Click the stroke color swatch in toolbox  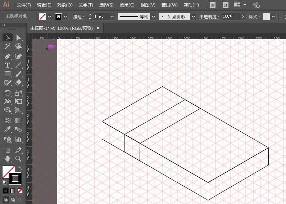(x=15, y=178)
